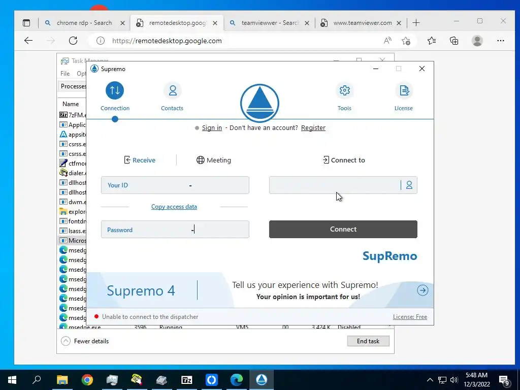
Task: Open the address book icon in Connect field
Action: click(x=409, y=185)
